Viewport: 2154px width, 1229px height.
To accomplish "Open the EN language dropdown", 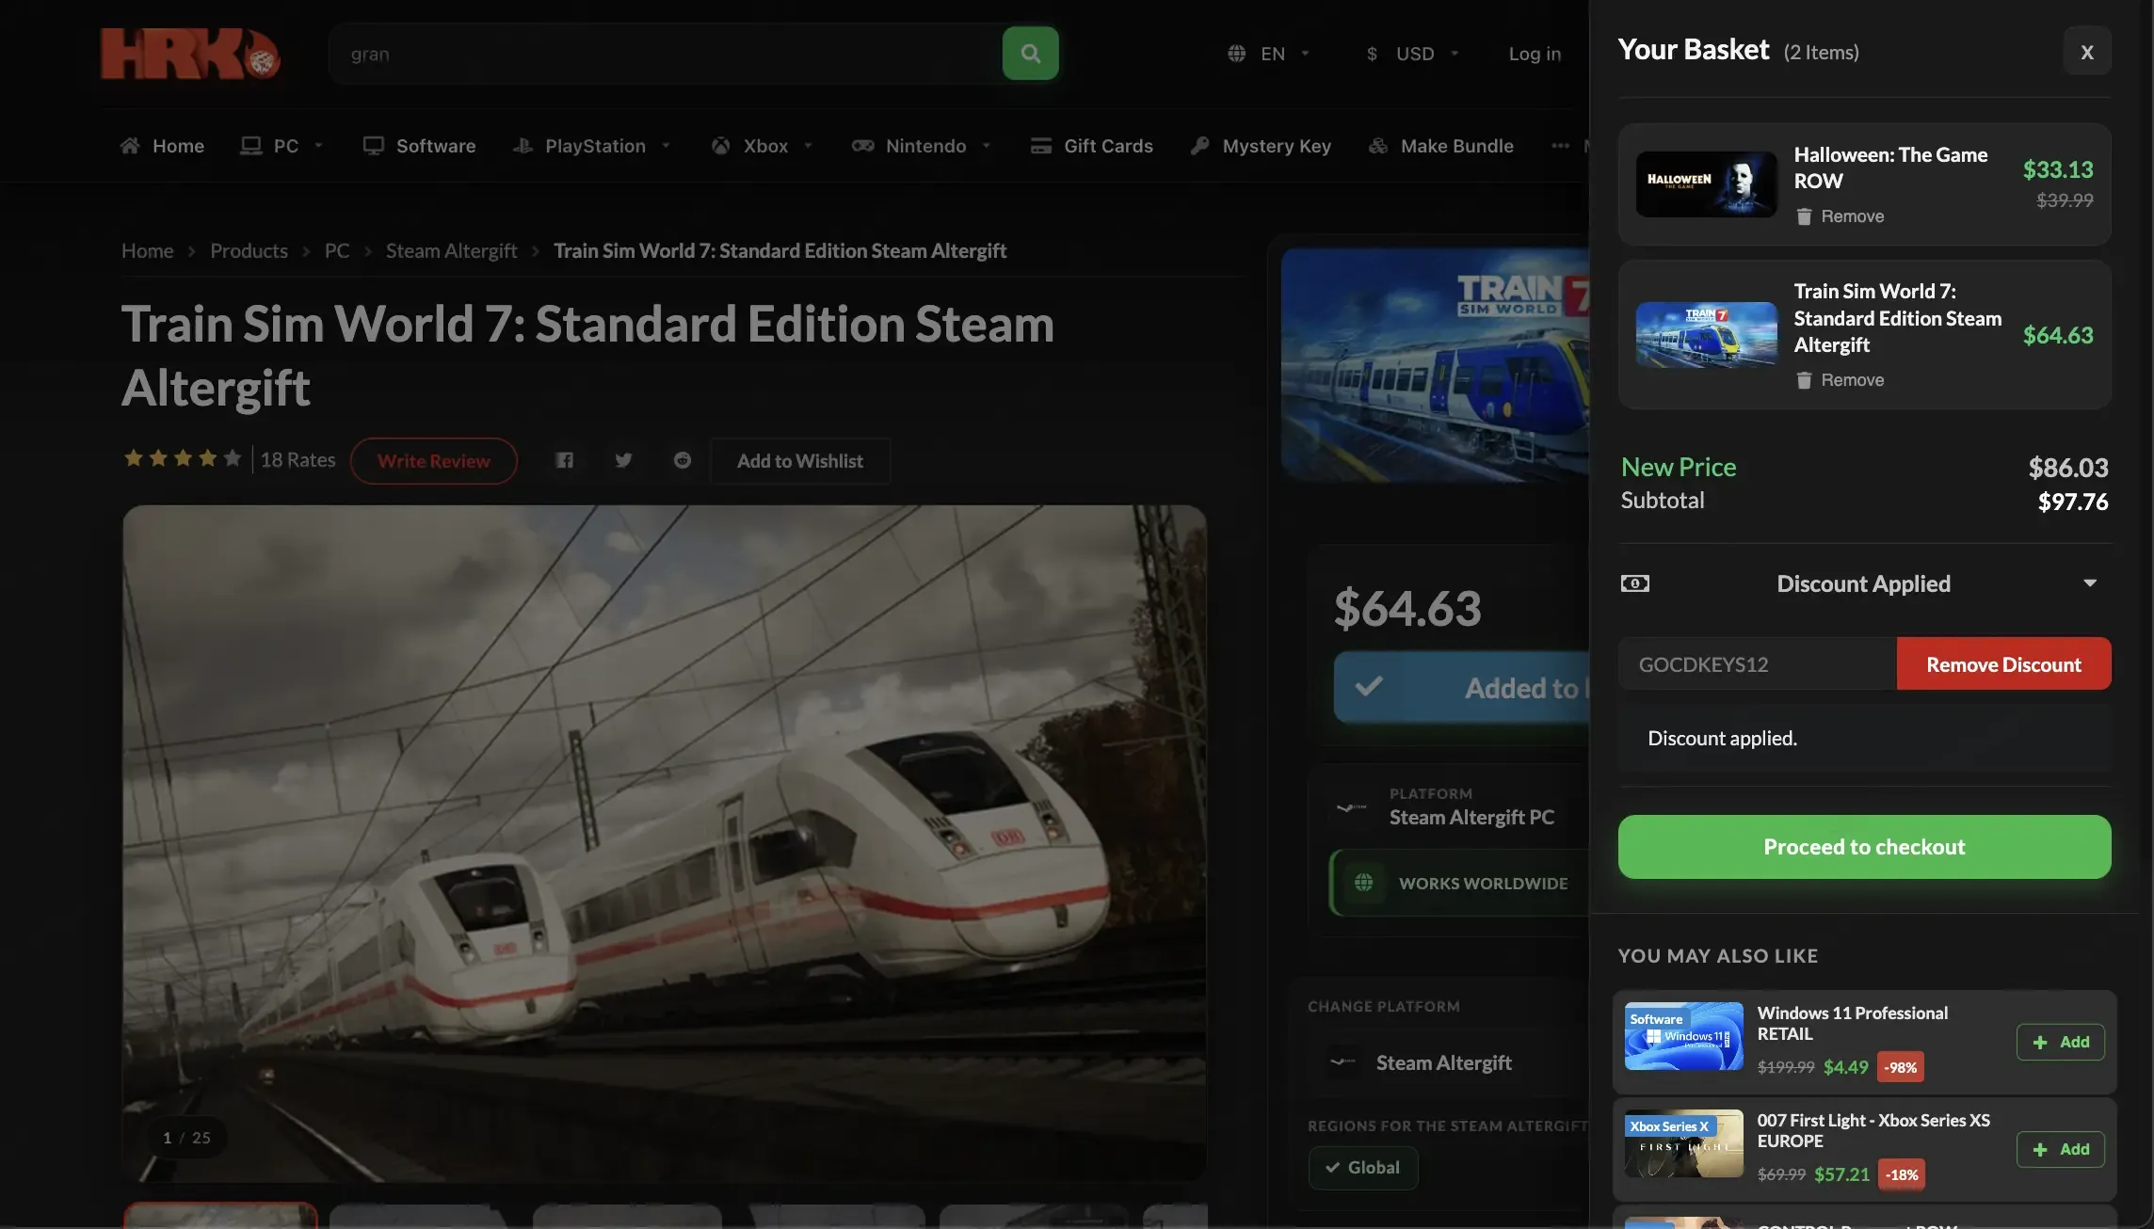I will (x=1270, y=54).
